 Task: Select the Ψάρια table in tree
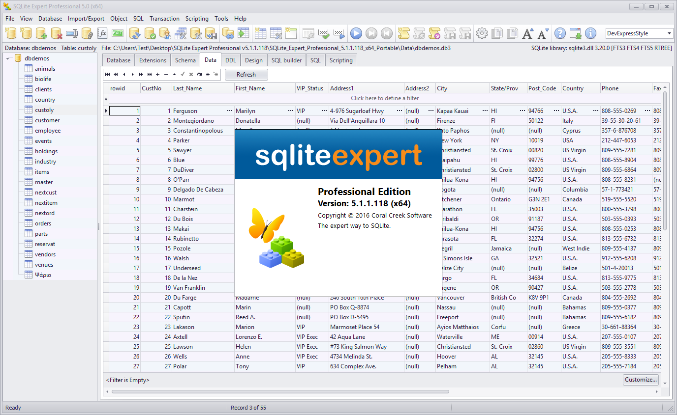[43, 275]
